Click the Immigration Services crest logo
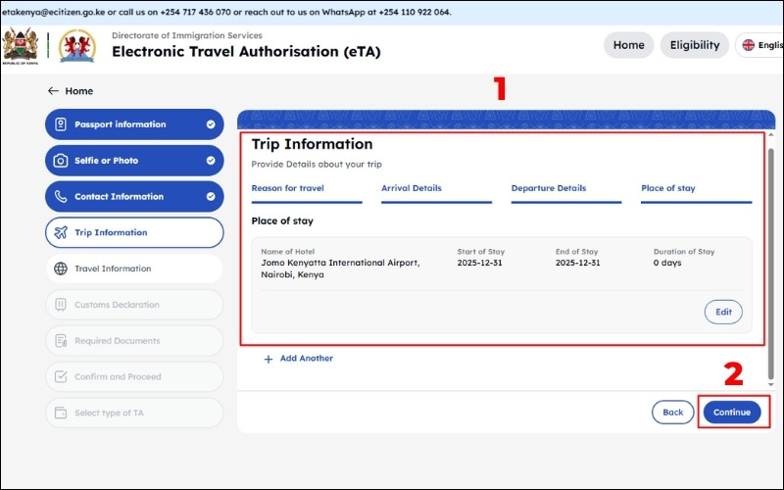This screenshot has width=784, height=490. pyautogui.click(x=77, y=45)
